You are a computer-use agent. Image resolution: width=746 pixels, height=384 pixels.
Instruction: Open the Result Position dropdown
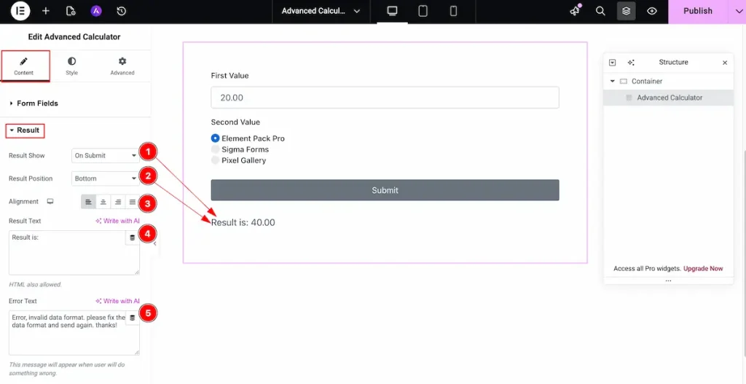tap(105, 179)
